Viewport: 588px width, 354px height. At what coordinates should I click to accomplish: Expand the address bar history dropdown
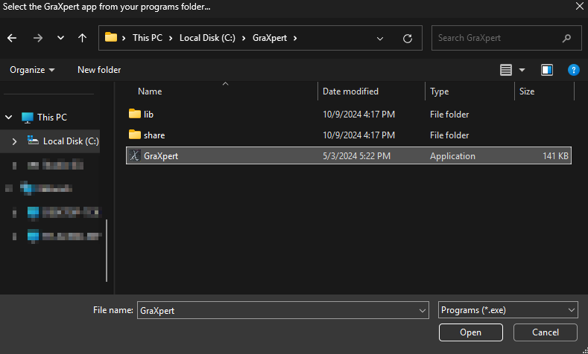[x=380, y=38]
